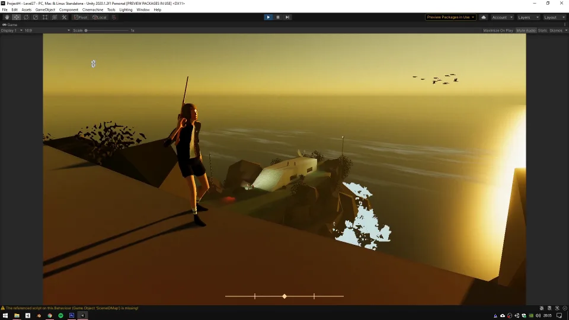Toggle Mute Audio in Game view
The width and height of the screenshot is (569, 320).
(526, 30)
